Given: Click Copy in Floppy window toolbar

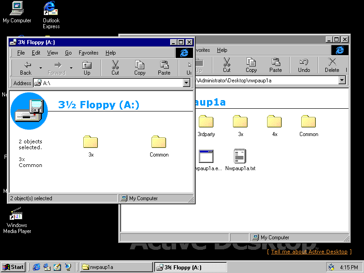Looking at the screenshot, I should pyautogui.click(x=140, y=68).
